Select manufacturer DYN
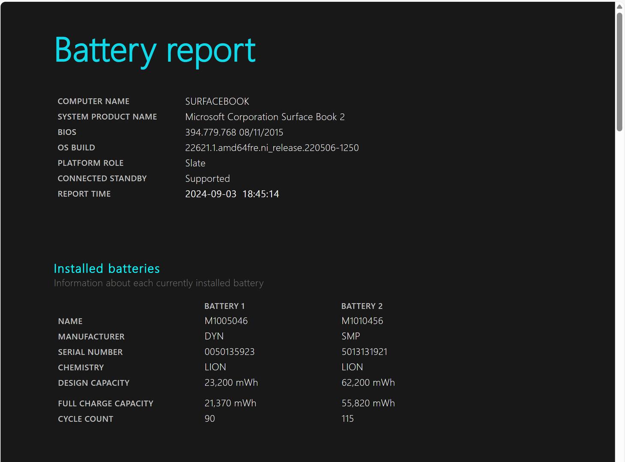Image resolution: width=625 pixels, height=462 pixels. click(214, 336)
